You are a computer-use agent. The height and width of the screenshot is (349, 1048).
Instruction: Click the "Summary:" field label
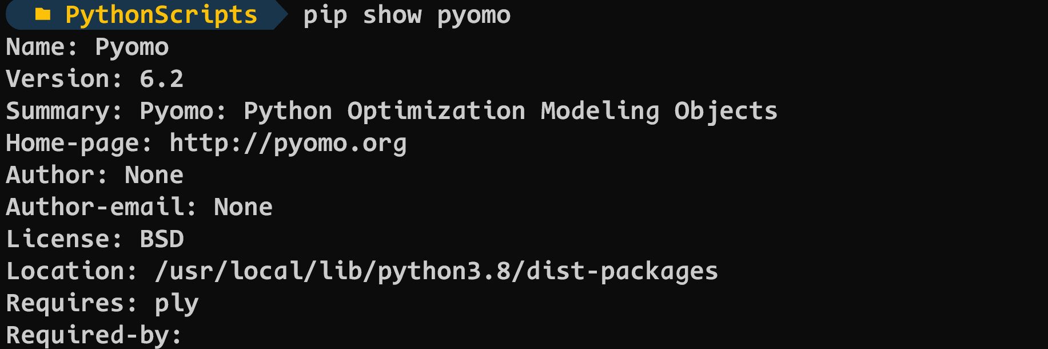point(64,111)
